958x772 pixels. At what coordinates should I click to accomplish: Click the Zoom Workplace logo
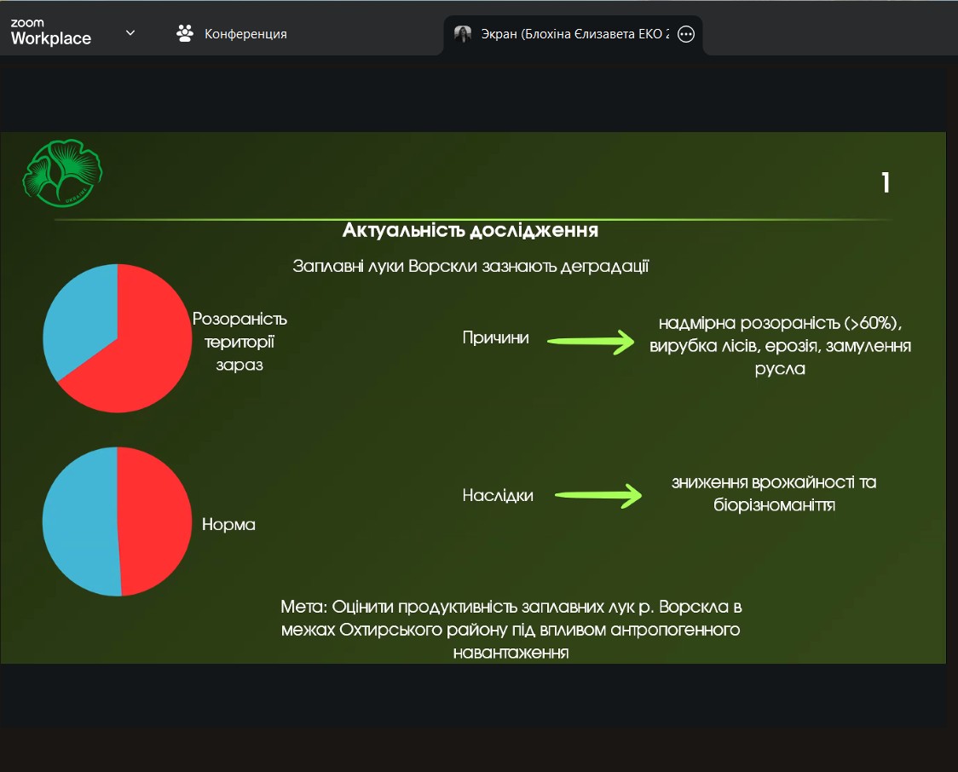tap(50, 33)
